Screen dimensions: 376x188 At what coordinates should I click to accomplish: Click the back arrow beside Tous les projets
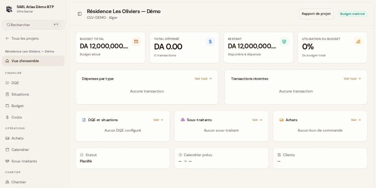(7, 38)
